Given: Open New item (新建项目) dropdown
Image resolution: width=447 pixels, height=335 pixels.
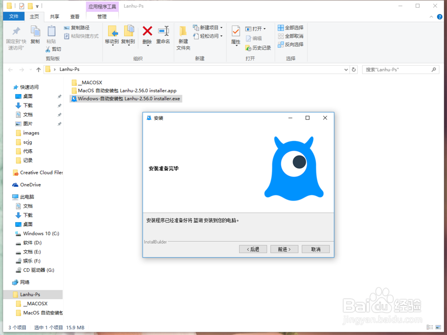Looking at the screenshot, I should click(x=208, y=28).
